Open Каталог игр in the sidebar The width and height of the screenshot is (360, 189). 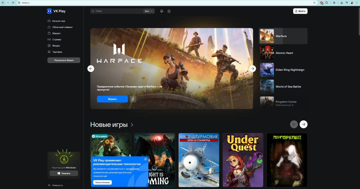click(x=56, y=21)
